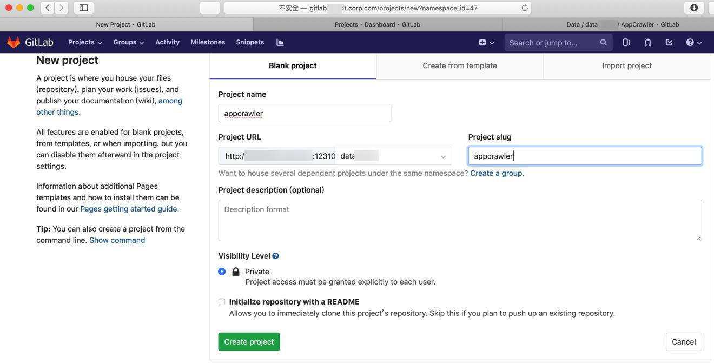Click the search magnifier icon
The image size is (714, 363).
603,42
